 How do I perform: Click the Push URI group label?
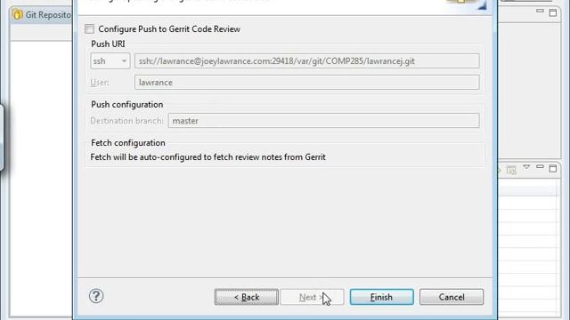coord(108,44)
